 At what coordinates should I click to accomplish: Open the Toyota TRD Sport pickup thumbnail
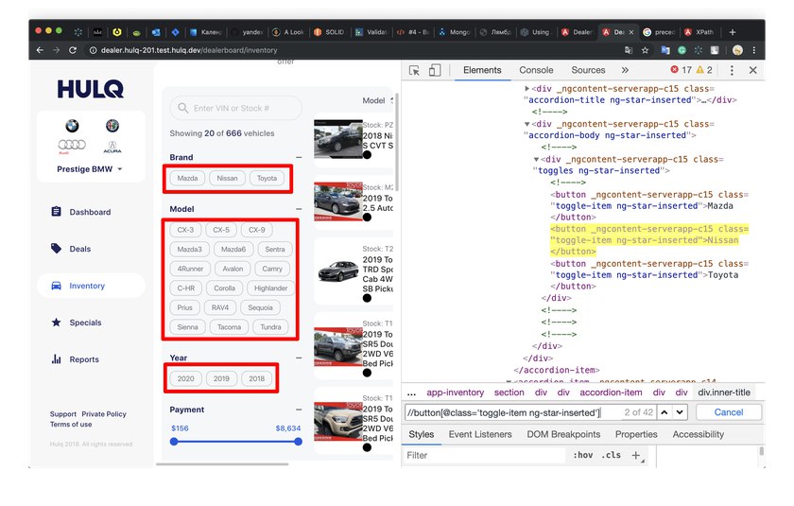point(338,271)
